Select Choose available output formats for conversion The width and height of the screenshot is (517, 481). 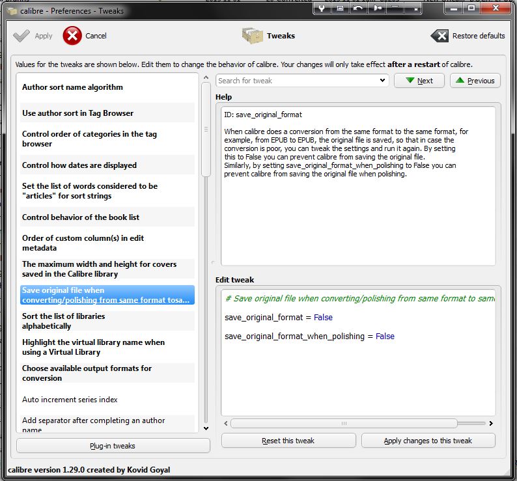coord(107,373)
